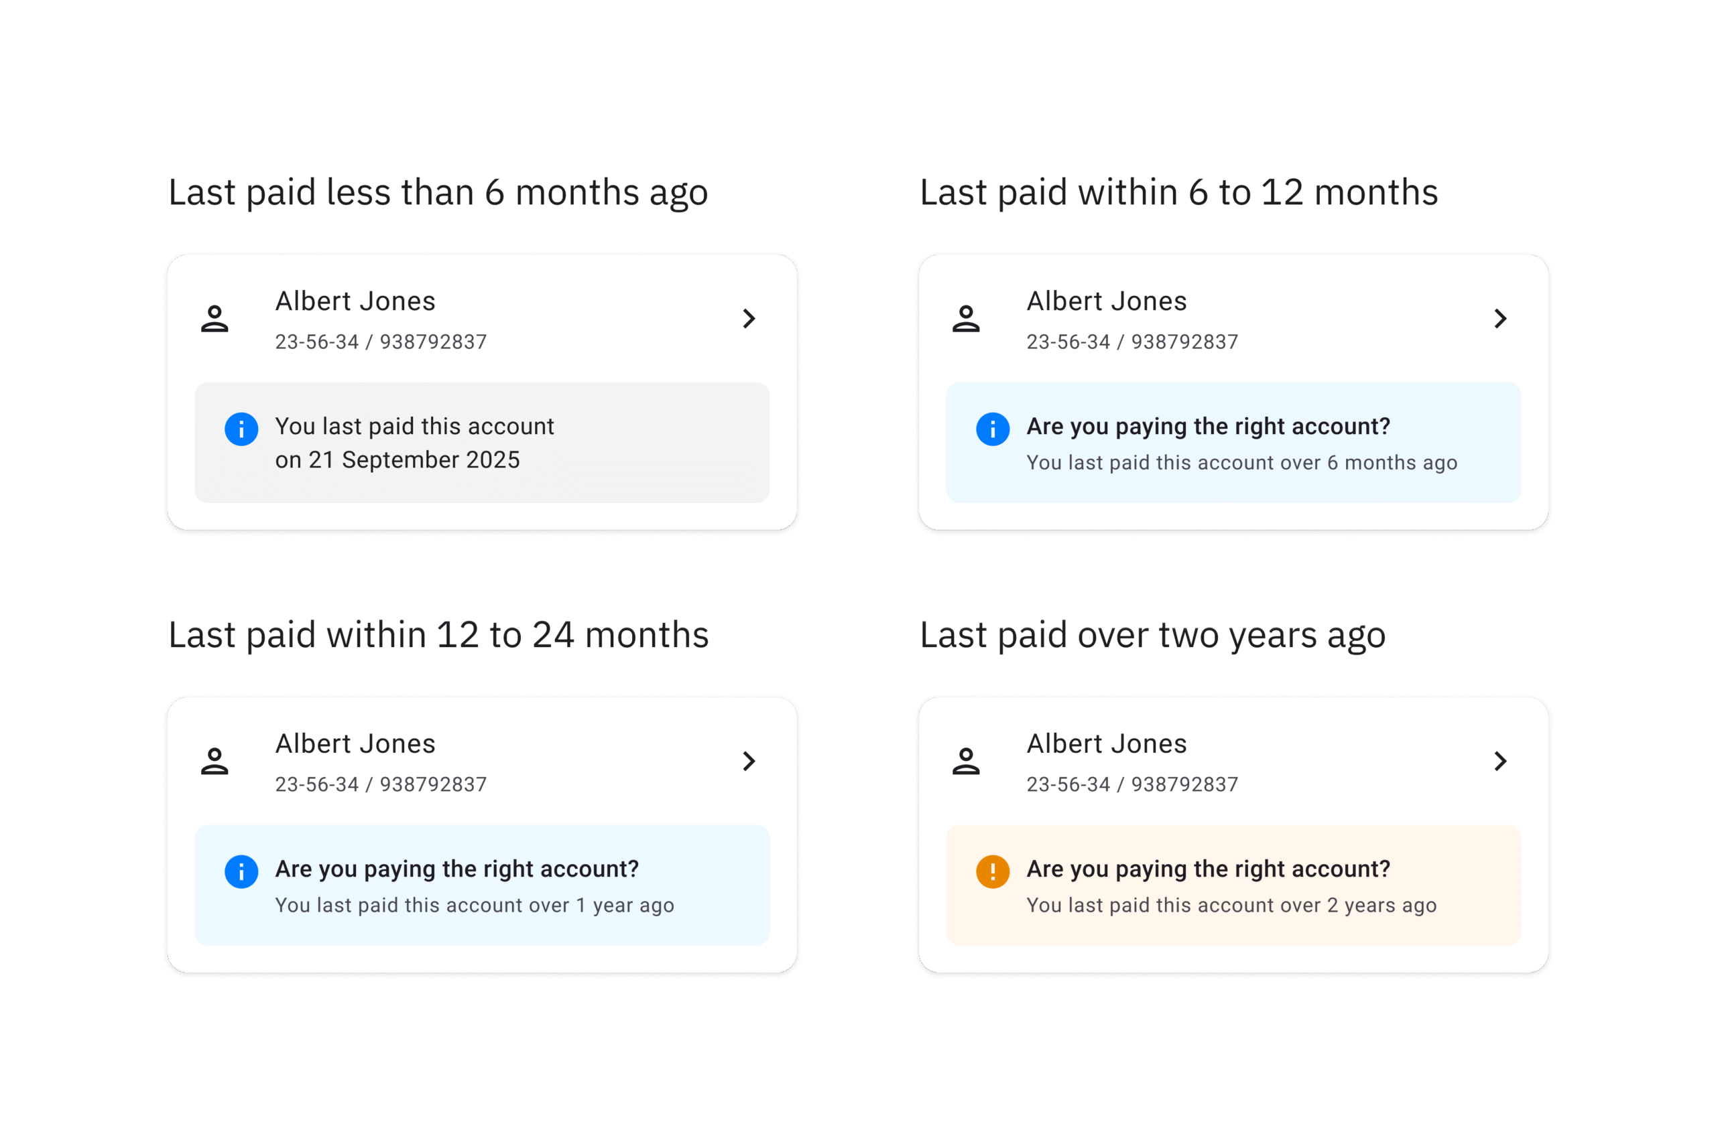Click the orange warning icon in the over 2 years banner
Image resolution: width=1716 pixels, height=1140 pixels.
991,871
